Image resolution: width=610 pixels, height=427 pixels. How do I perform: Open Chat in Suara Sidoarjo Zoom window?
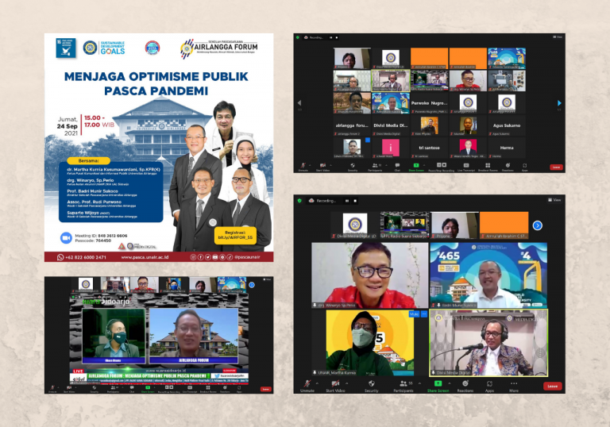[x=132, y=389]
